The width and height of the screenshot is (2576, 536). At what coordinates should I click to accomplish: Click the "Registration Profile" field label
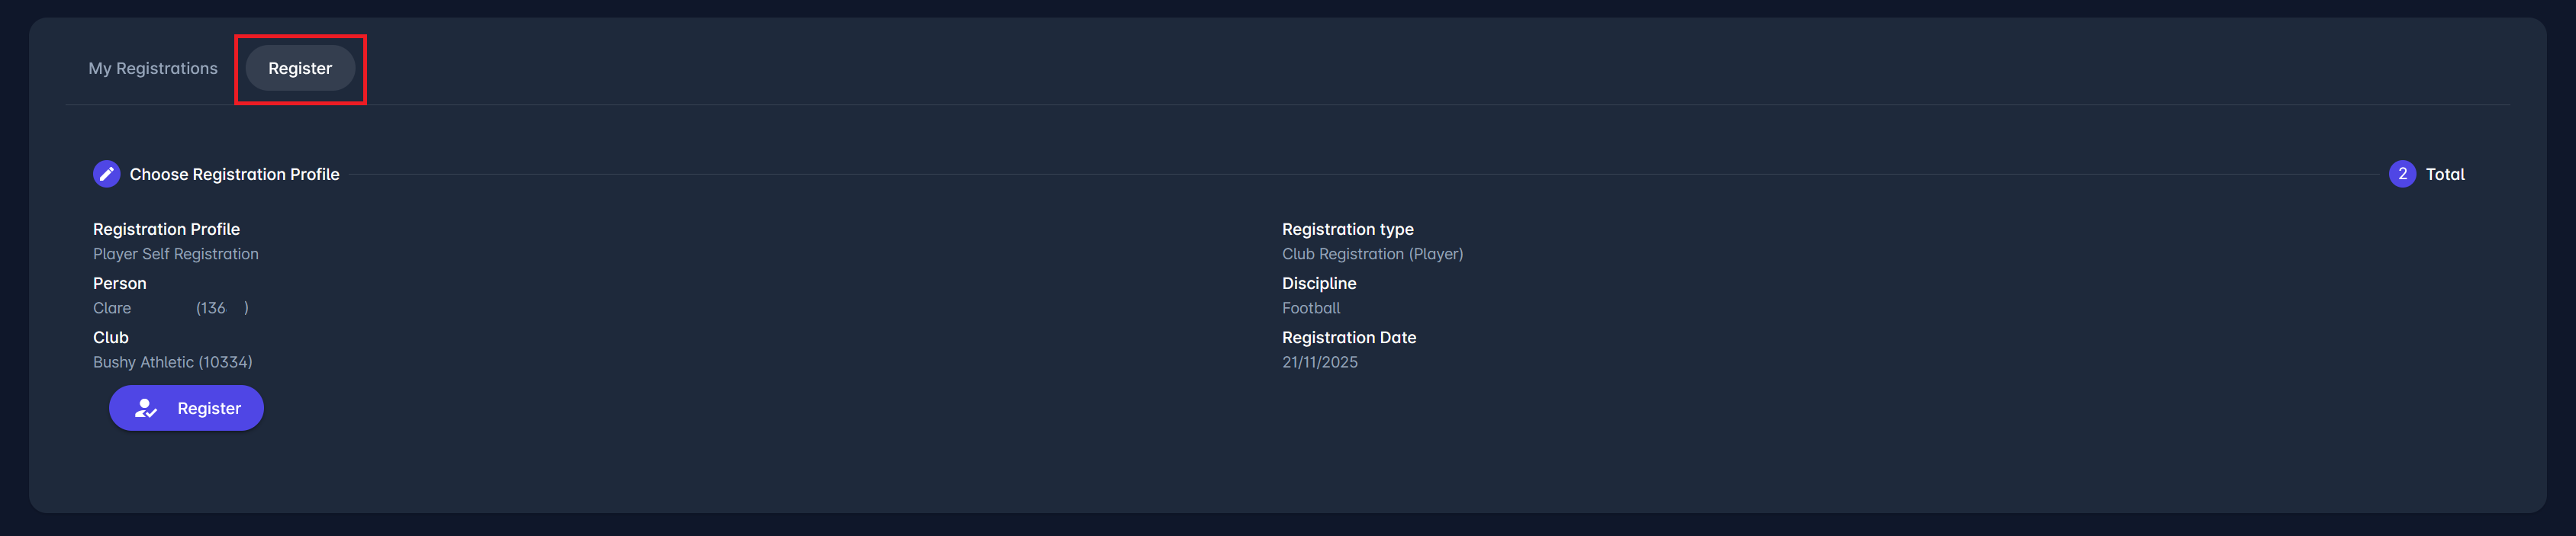[165, 229]
